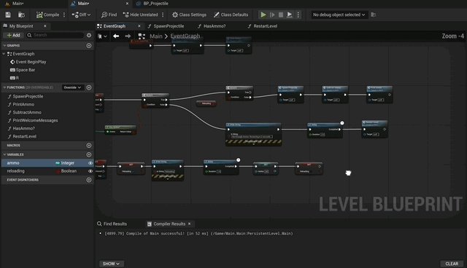
Task: Collapse the Graphs section
Action: pyautogui.click(x=4, y=45)
